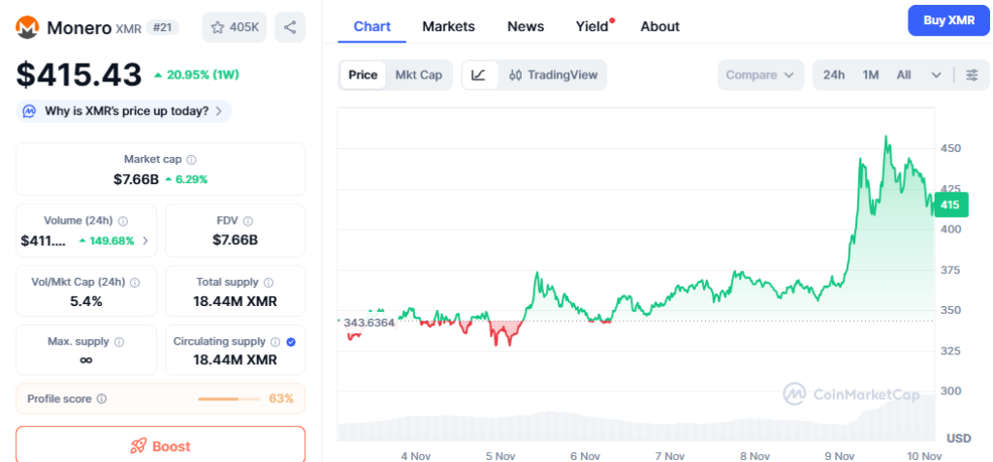Click the Max. supply info icon
Image resolution: width=993 pixels, height=462 pixels.
pos(119,342)
